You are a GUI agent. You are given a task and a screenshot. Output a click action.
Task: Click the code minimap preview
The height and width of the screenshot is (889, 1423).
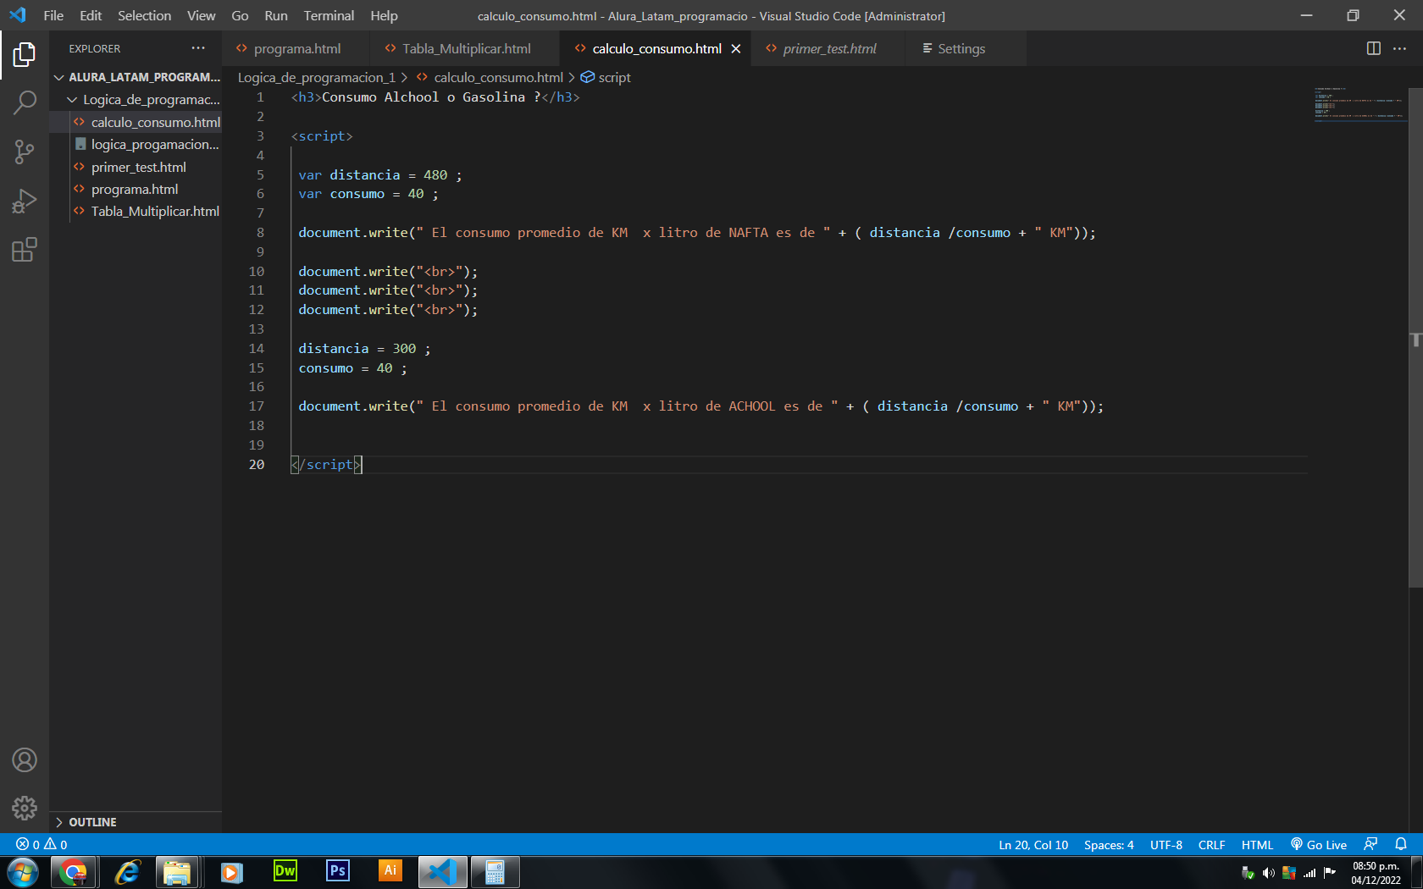[x=1359, y=104]
